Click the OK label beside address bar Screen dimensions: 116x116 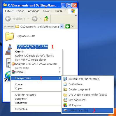pyautogui.click(x=72, y=26)
